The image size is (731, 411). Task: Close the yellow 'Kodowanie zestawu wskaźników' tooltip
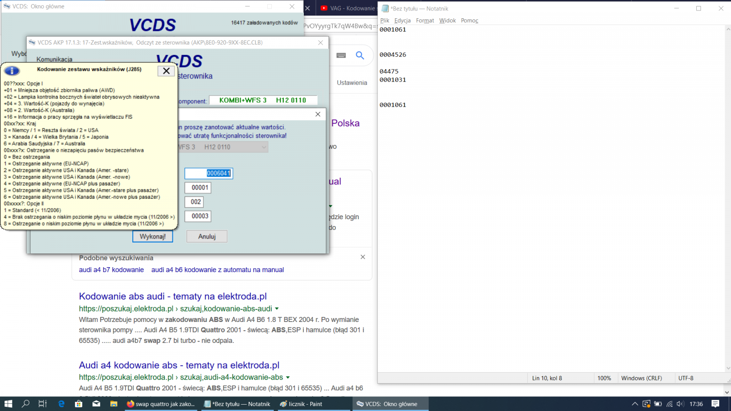tap(166, 71)
